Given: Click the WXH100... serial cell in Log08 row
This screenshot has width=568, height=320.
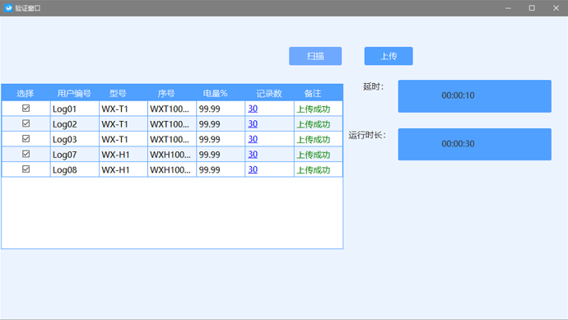Looking at the screenshot, I should (172, 169).
